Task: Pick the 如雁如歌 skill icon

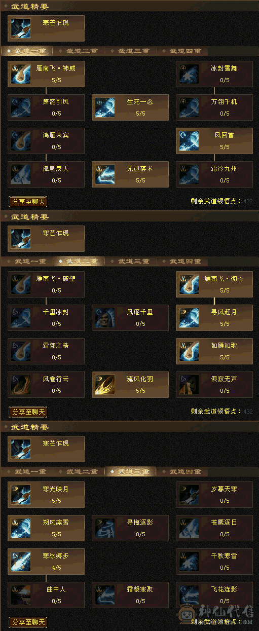Action: click(x=189, y=351)
